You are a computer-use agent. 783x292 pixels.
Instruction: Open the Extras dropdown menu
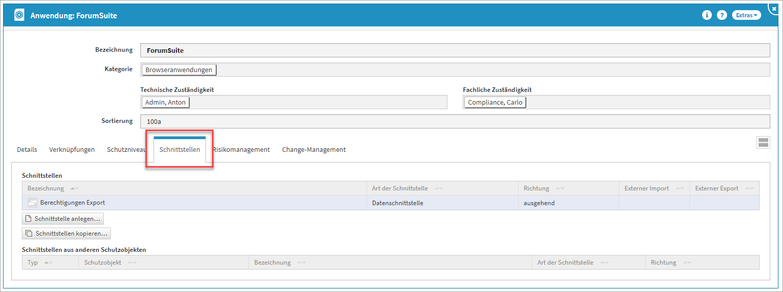(746, 15)
